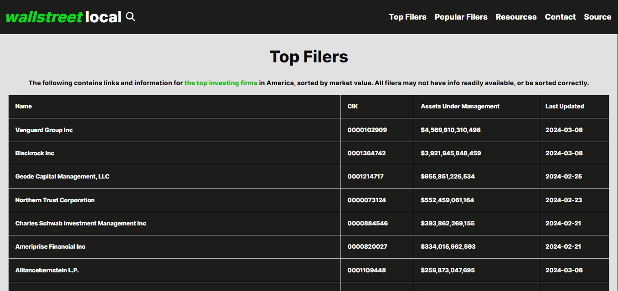
Task: Open Blackrock Inc filer page
Action: 35,153
